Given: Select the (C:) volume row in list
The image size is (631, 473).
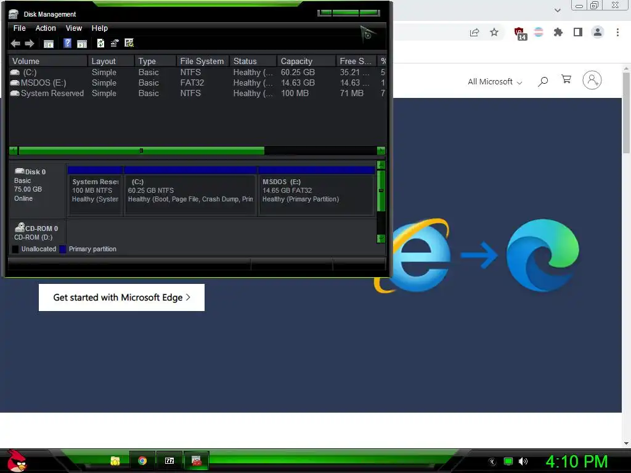Looking at the screenshot, I should click(x=197, y=73).
